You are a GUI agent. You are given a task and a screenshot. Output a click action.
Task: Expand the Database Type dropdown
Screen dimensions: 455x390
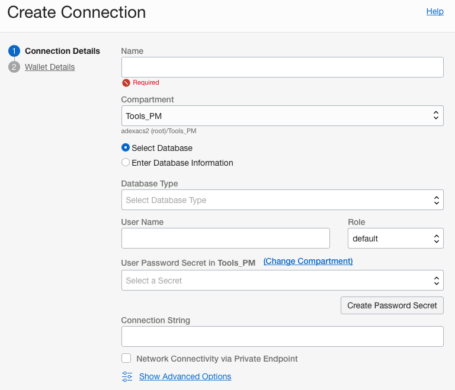pos(282,200)
